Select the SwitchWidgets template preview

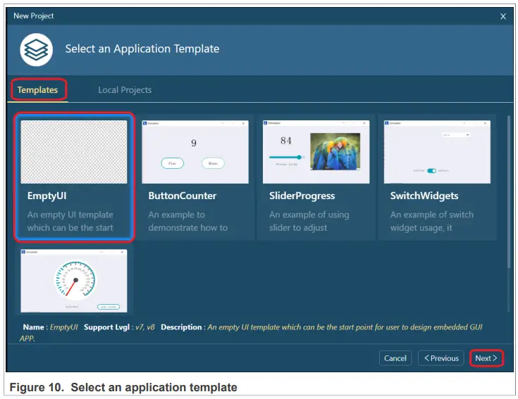(x=437, y=152)
